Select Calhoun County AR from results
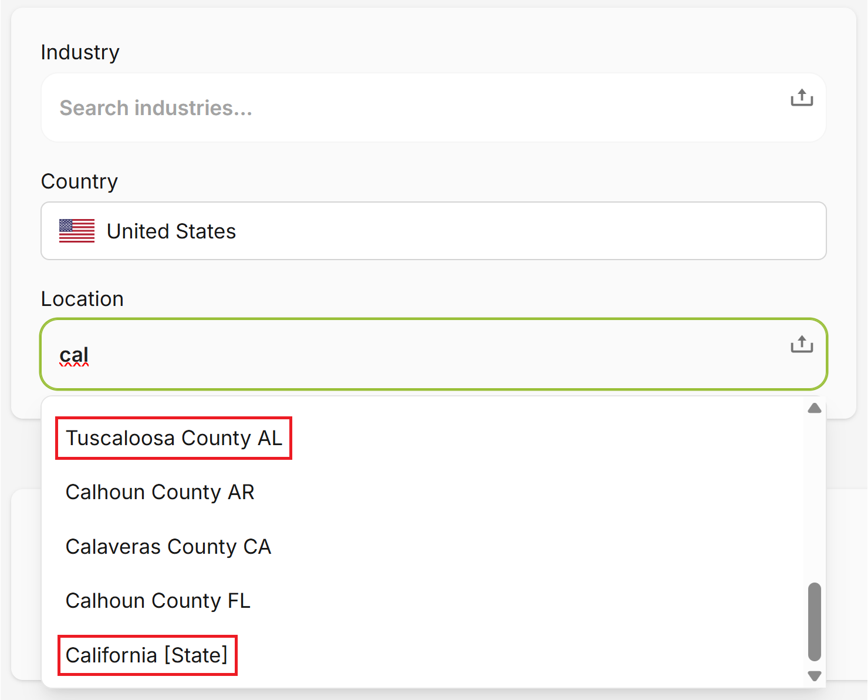Image resolution: width=868 pixels, height=700 pixels. [160, 493]
